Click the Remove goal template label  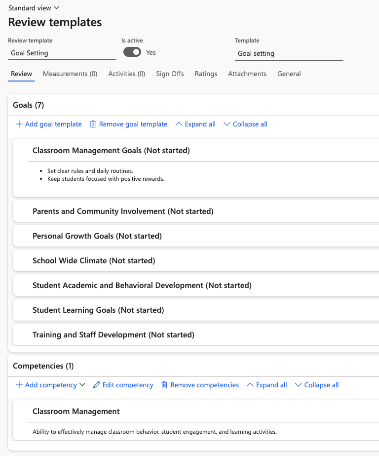coord(133,124)
